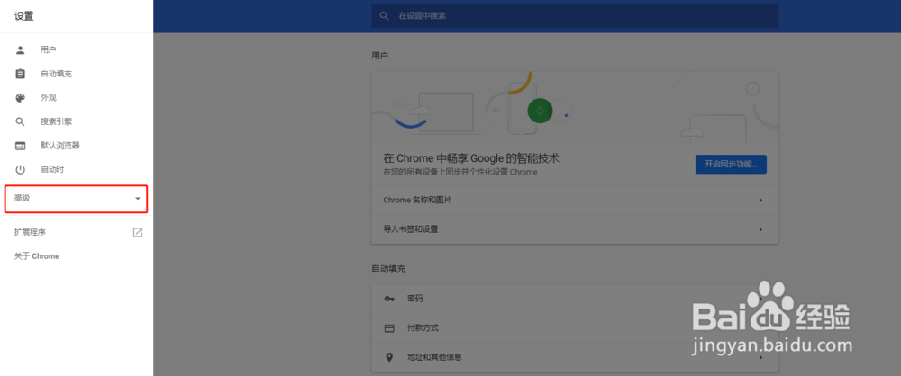Open the 地址和其他信息 settings row
This screenshot has height=376, width=901.
[575, 358]
